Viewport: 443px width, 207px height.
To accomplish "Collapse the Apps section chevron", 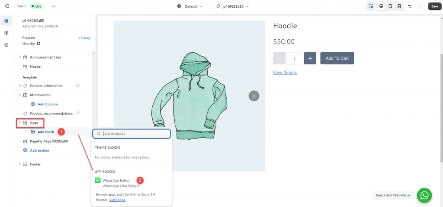I will pyautogui.click(x=20, y=123).
